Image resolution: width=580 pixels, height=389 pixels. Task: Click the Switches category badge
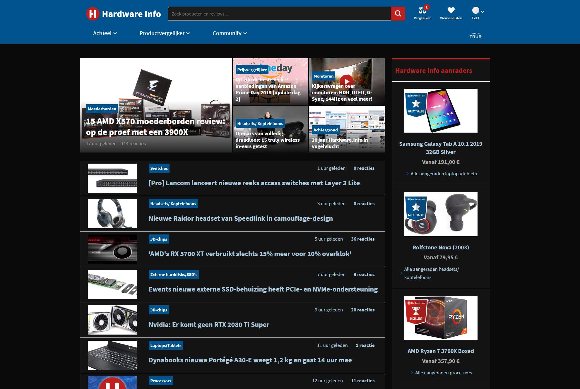point(159,168)
